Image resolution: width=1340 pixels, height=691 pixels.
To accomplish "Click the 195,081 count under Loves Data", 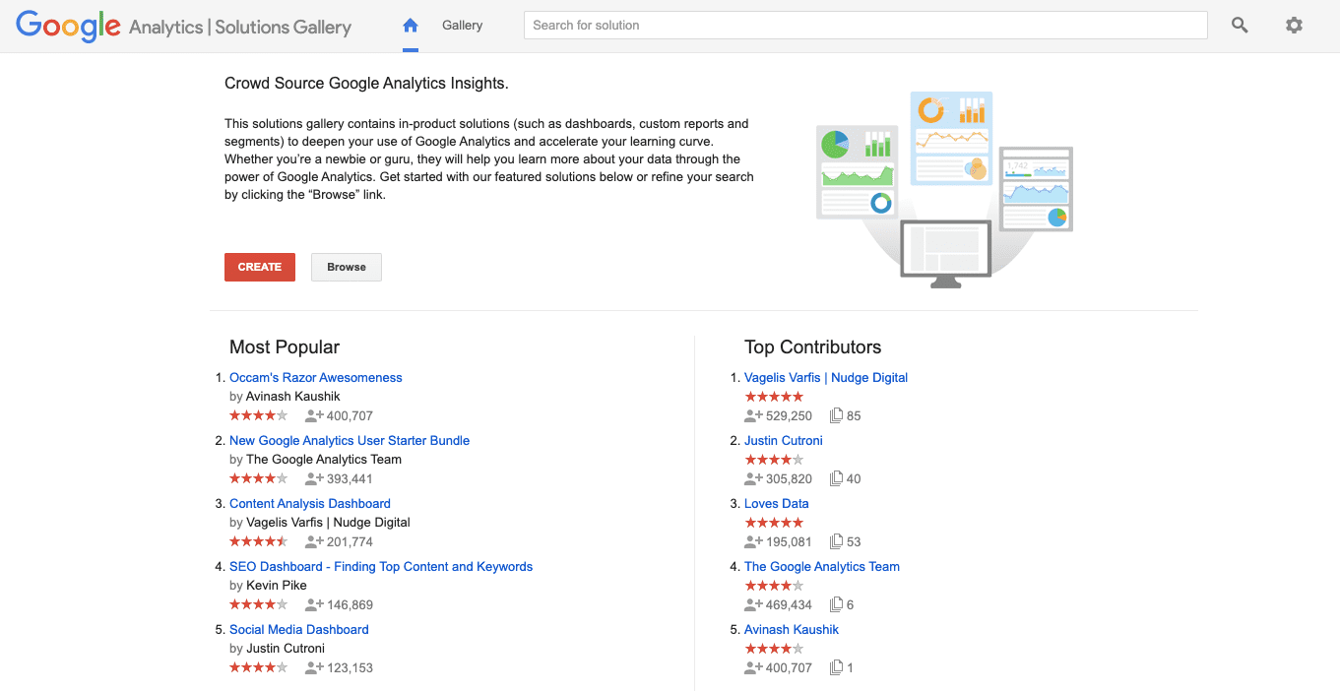I will click(789, 541).
